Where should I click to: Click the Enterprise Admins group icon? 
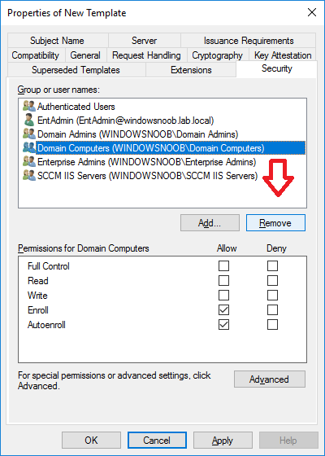click(x=29, y=162)
